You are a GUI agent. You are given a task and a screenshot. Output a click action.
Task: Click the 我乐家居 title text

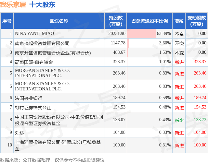(13, 5)
